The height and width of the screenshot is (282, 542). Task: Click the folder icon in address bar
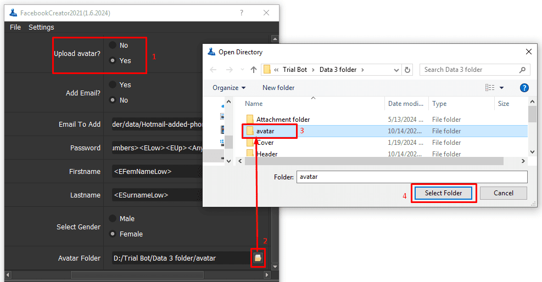(267, 70)
